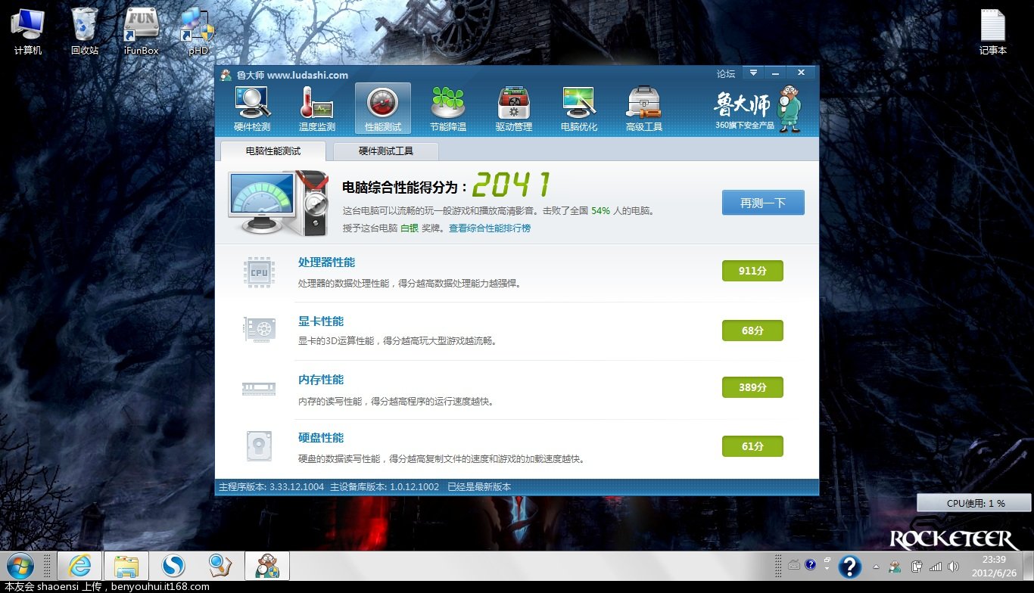This screenshot has height=593, width=1034.
Task: Open the 回收站 recycle bin icon
Action: pos(85,31)
